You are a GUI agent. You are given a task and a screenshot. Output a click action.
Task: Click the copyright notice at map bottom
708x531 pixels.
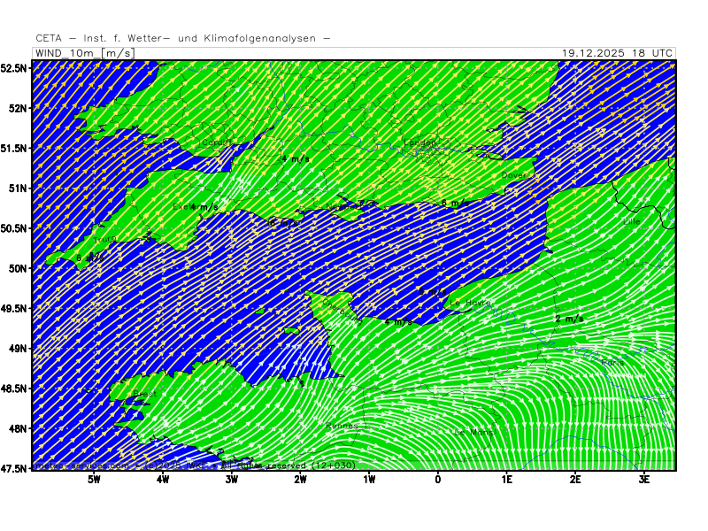[195, 466]
